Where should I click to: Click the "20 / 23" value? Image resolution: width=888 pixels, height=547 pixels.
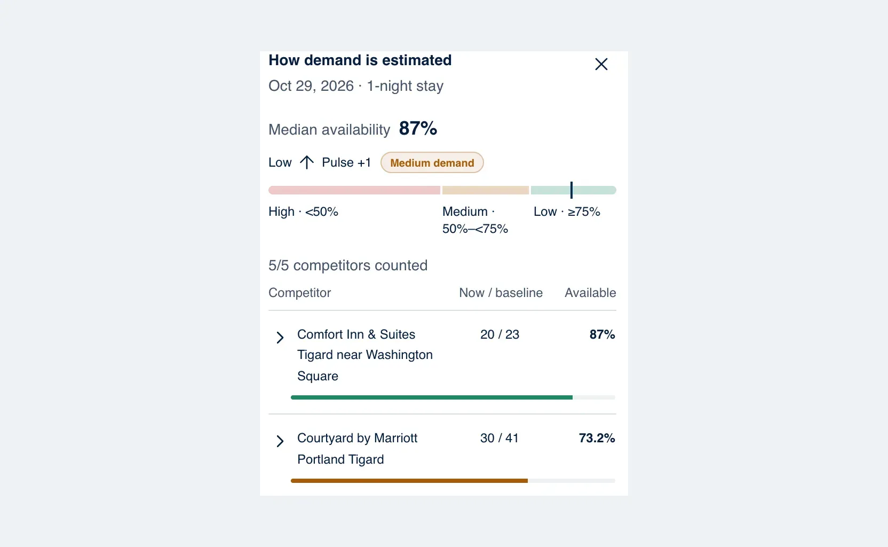click(x=500, y=334)
